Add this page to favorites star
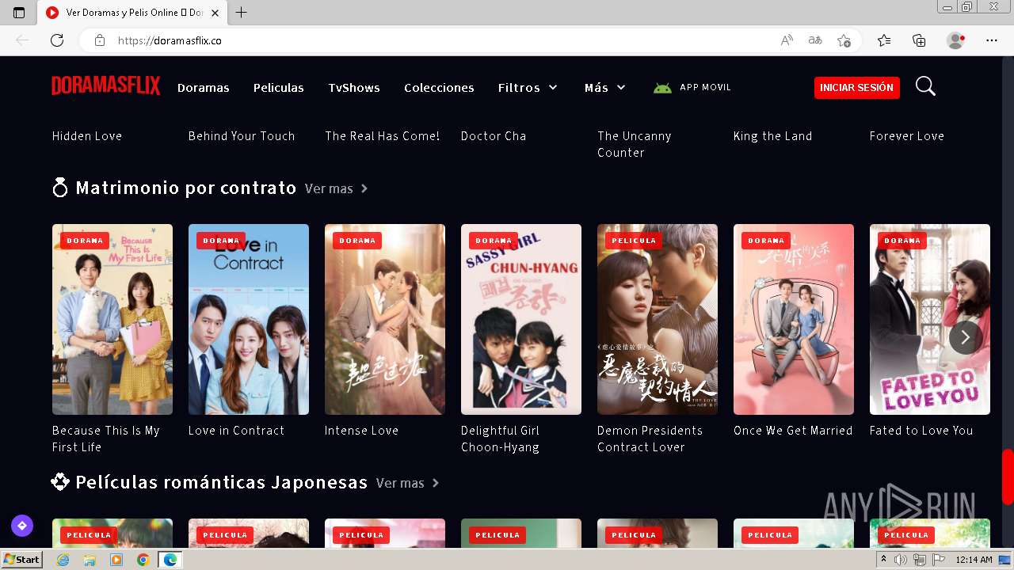 (x=844, y=40)
